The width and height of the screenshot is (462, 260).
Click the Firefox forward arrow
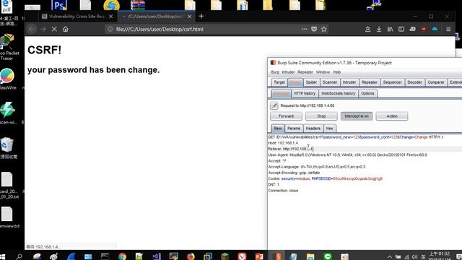pos(43,29)
